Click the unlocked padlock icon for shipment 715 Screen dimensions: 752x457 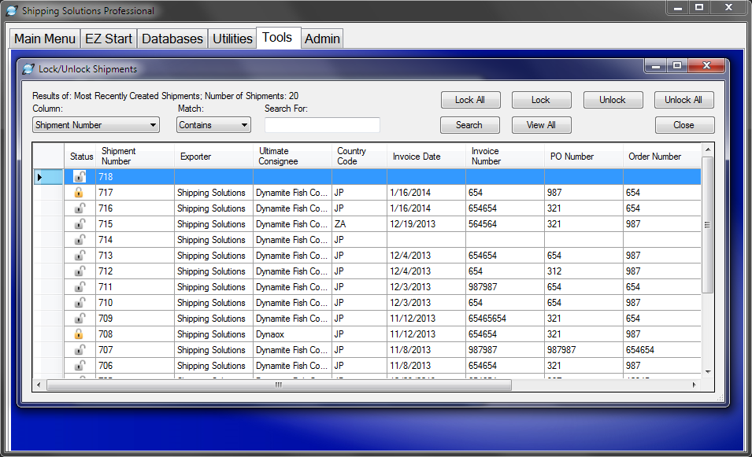pos(79,224)
